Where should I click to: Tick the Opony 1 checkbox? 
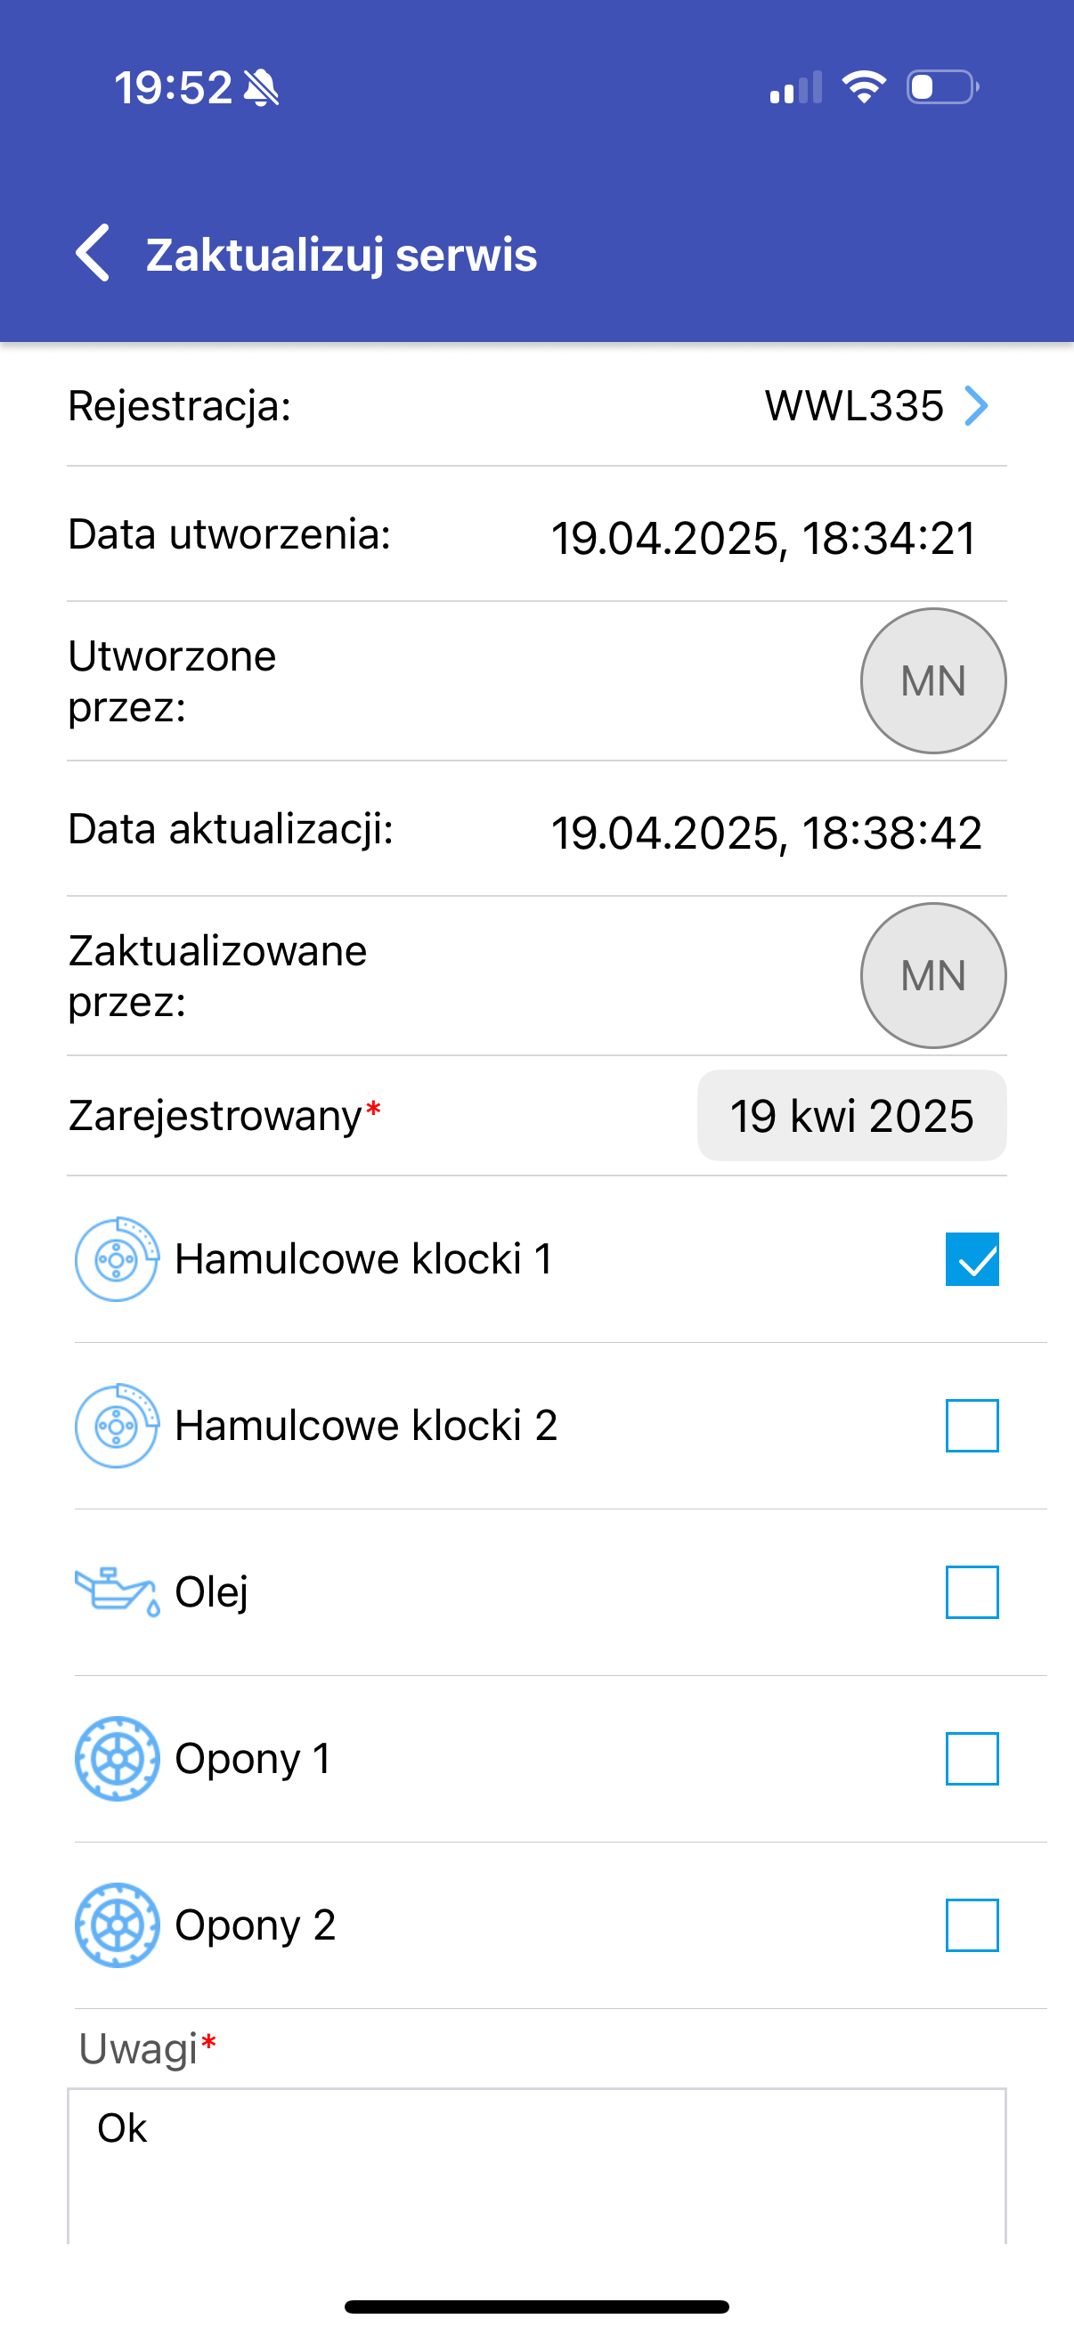pos(972,1759)
